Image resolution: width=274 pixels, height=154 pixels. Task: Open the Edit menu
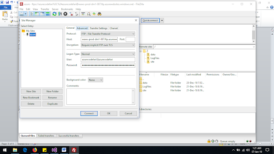click(28, 9)
